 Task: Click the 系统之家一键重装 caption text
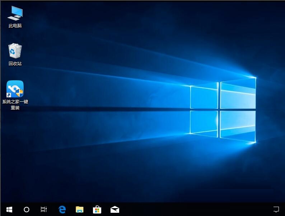[15, 105]
